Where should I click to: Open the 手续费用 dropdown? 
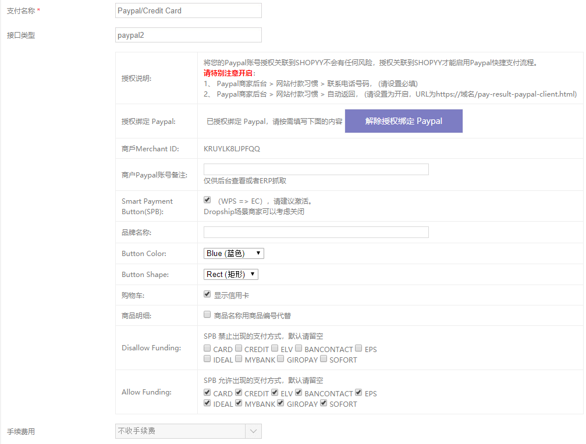coord(188,431)
